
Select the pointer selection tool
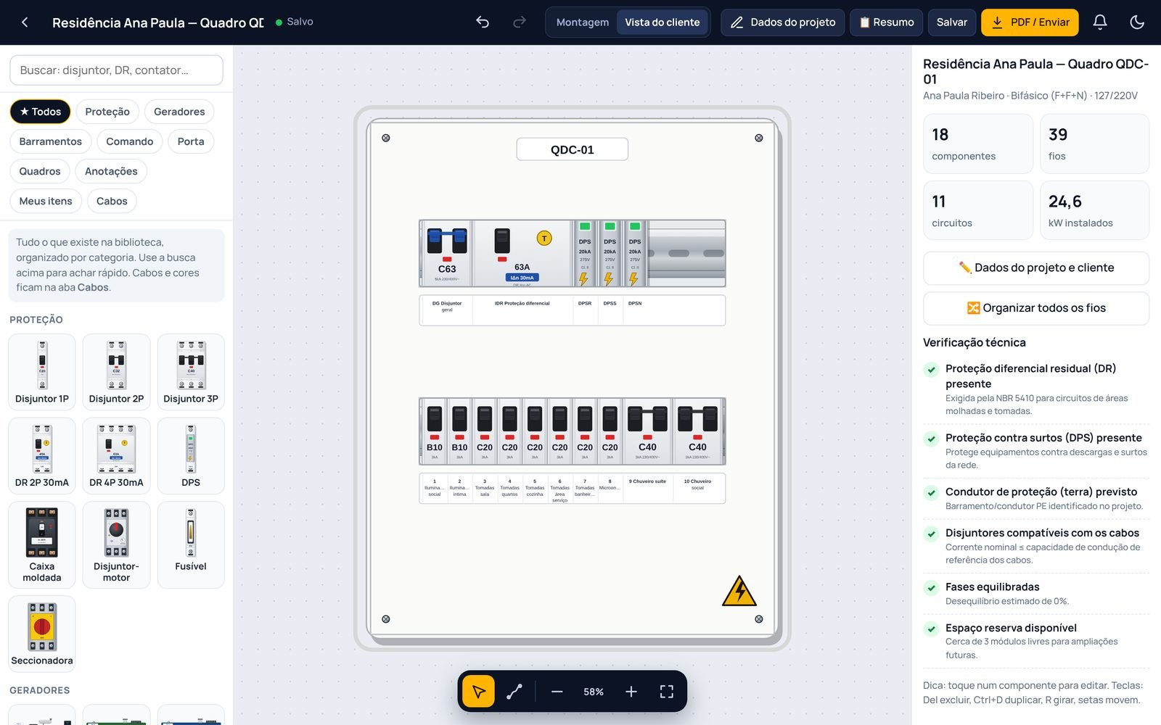coord(479,692)
